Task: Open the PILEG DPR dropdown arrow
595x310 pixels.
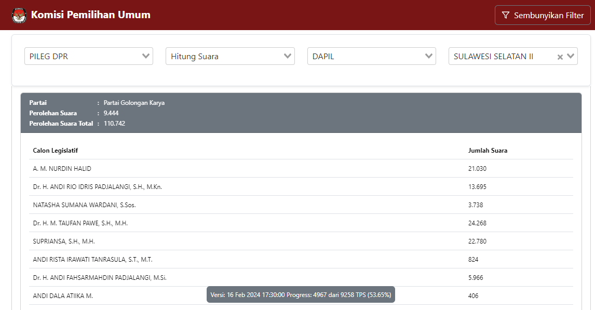Action: point(146,56)
